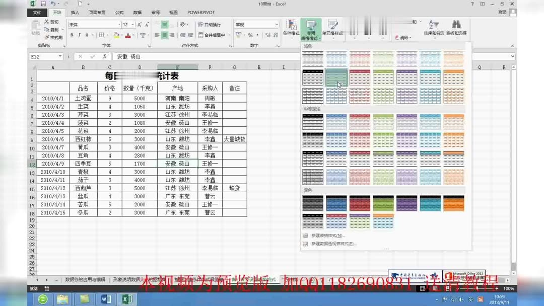The height and width of the screenshot is (306, 544).
Task: Open the POWERPIVOT ribbon tab
Action: [x=201, y=13]
